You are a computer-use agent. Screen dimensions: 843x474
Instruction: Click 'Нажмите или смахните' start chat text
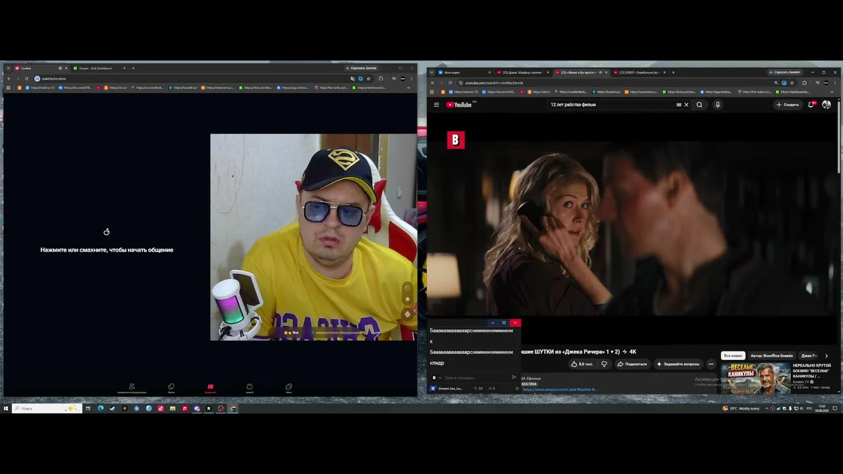(107, 250)
